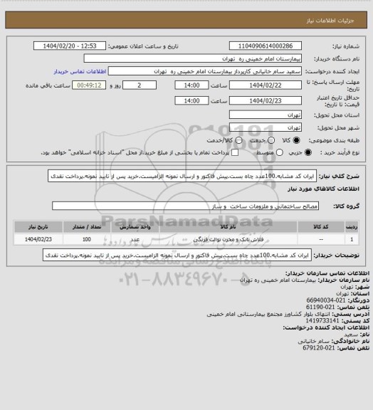Click the need number field 1104090614000286

pyautogui.click(x=266, y=46)
